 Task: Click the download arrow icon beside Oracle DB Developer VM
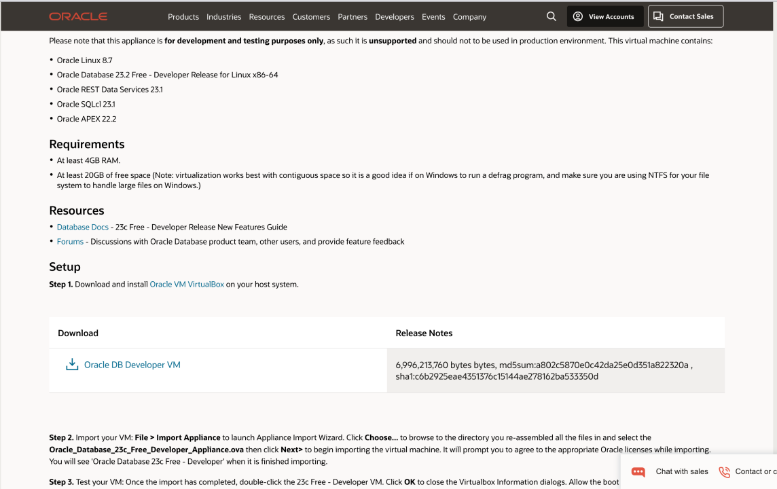72,364
